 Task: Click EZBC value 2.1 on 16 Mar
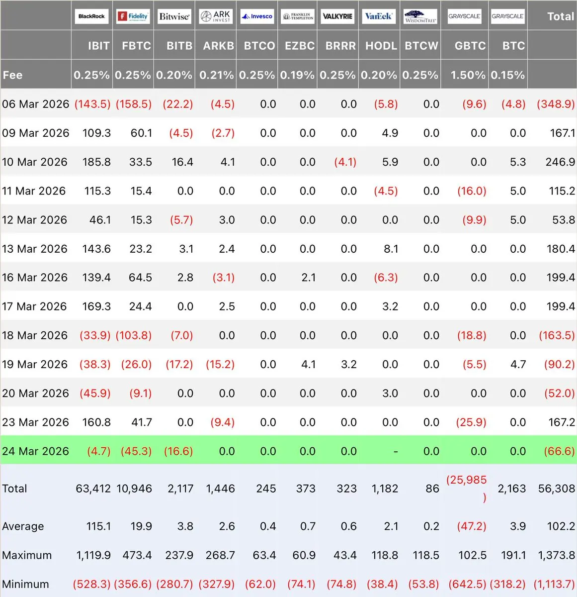(x=309, y=277)
